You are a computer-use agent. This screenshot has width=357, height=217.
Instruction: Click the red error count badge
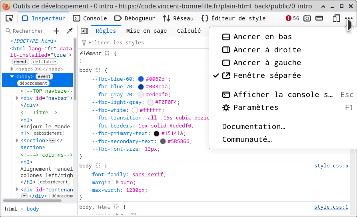tap(292, 18)
